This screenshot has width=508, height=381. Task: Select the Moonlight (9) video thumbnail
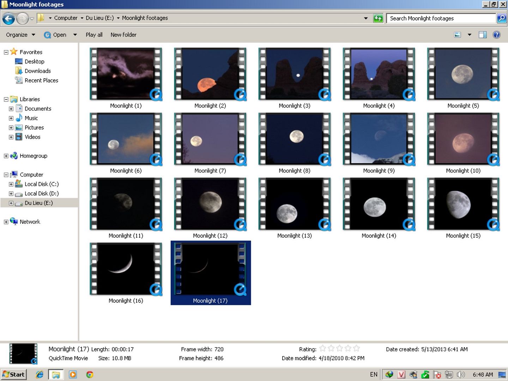[379, 139]
